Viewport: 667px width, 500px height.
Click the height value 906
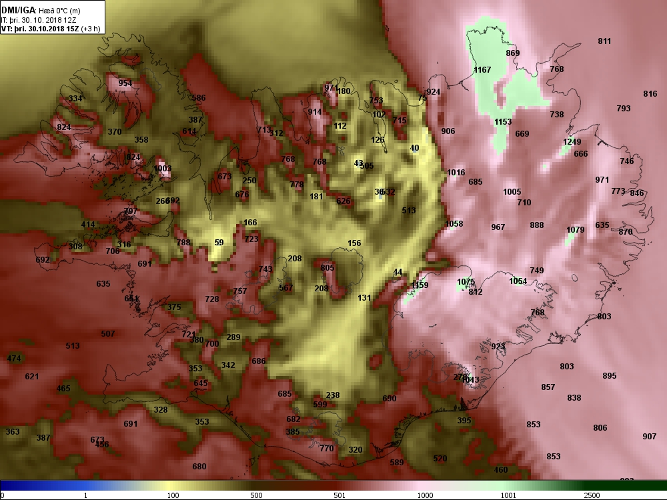coord(448,131)
